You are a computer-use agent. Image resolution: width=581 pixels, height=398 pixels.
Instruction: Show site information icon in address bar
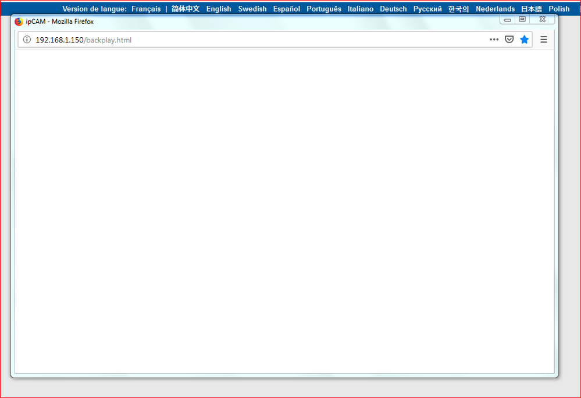27,40
